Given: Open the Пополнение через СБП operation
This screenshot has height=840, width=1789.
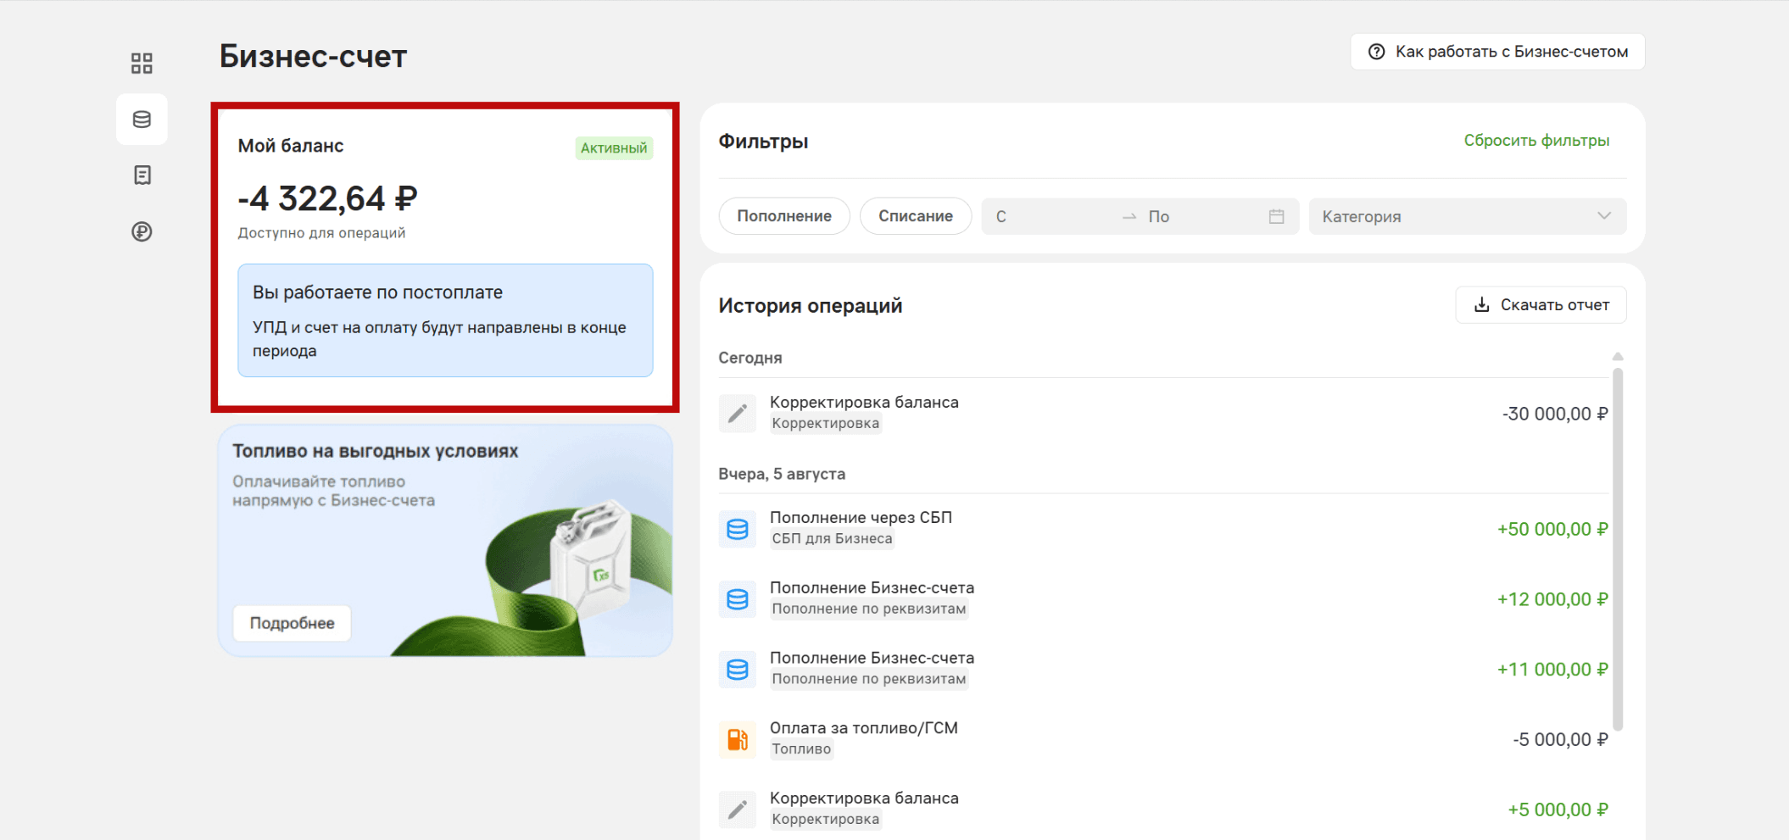Looking at the screenshot, I should 1163,529.
